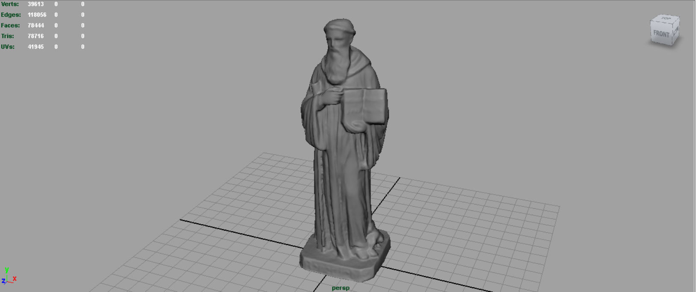Click the FRONT face of the ViewCube
This screenshot has width=696, height=292.
pyautogui.click(x=661, y=34)
